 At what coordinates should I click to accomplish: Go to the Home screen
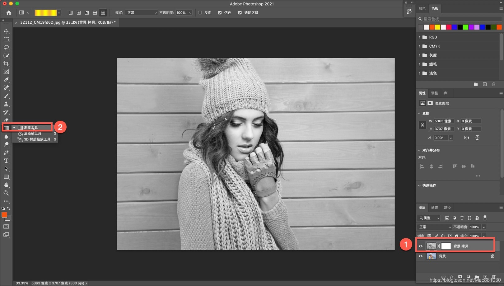(x=9, y=13)
